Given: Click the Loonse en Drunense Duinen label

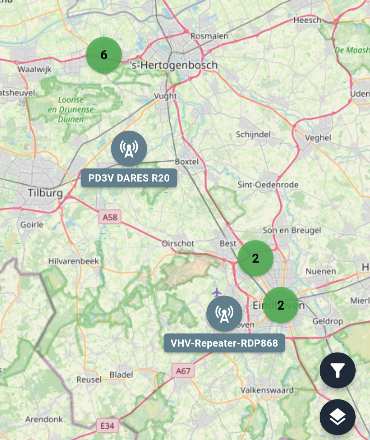Looking at the screenshot, I should pos(71,109).
